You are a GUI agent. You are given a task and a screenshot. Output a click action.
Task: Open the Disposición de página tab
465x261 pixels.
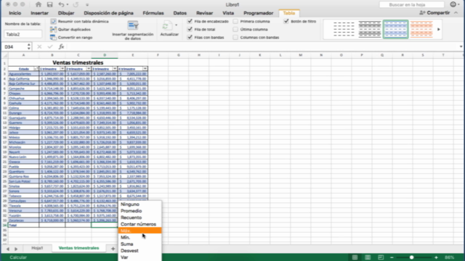[108, 13]
